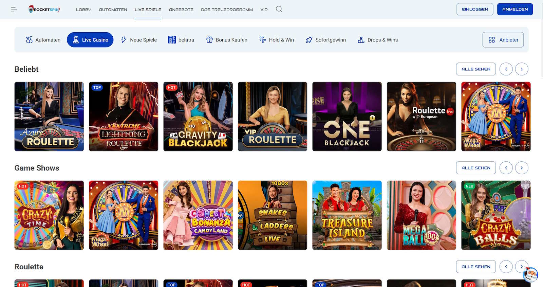Select the Automaten category
The width and height of the screenshot is (543, 287).
pyautogui.click(x=43, y=40)
